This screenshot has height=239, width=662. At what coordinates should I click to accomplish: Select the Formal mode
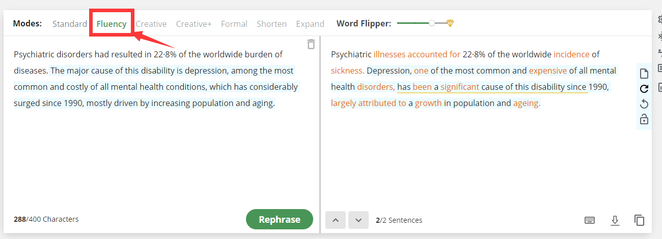(234, 24)
